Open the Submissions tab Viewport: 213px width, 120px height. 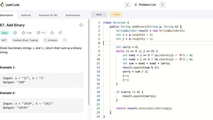coord(73,15)
